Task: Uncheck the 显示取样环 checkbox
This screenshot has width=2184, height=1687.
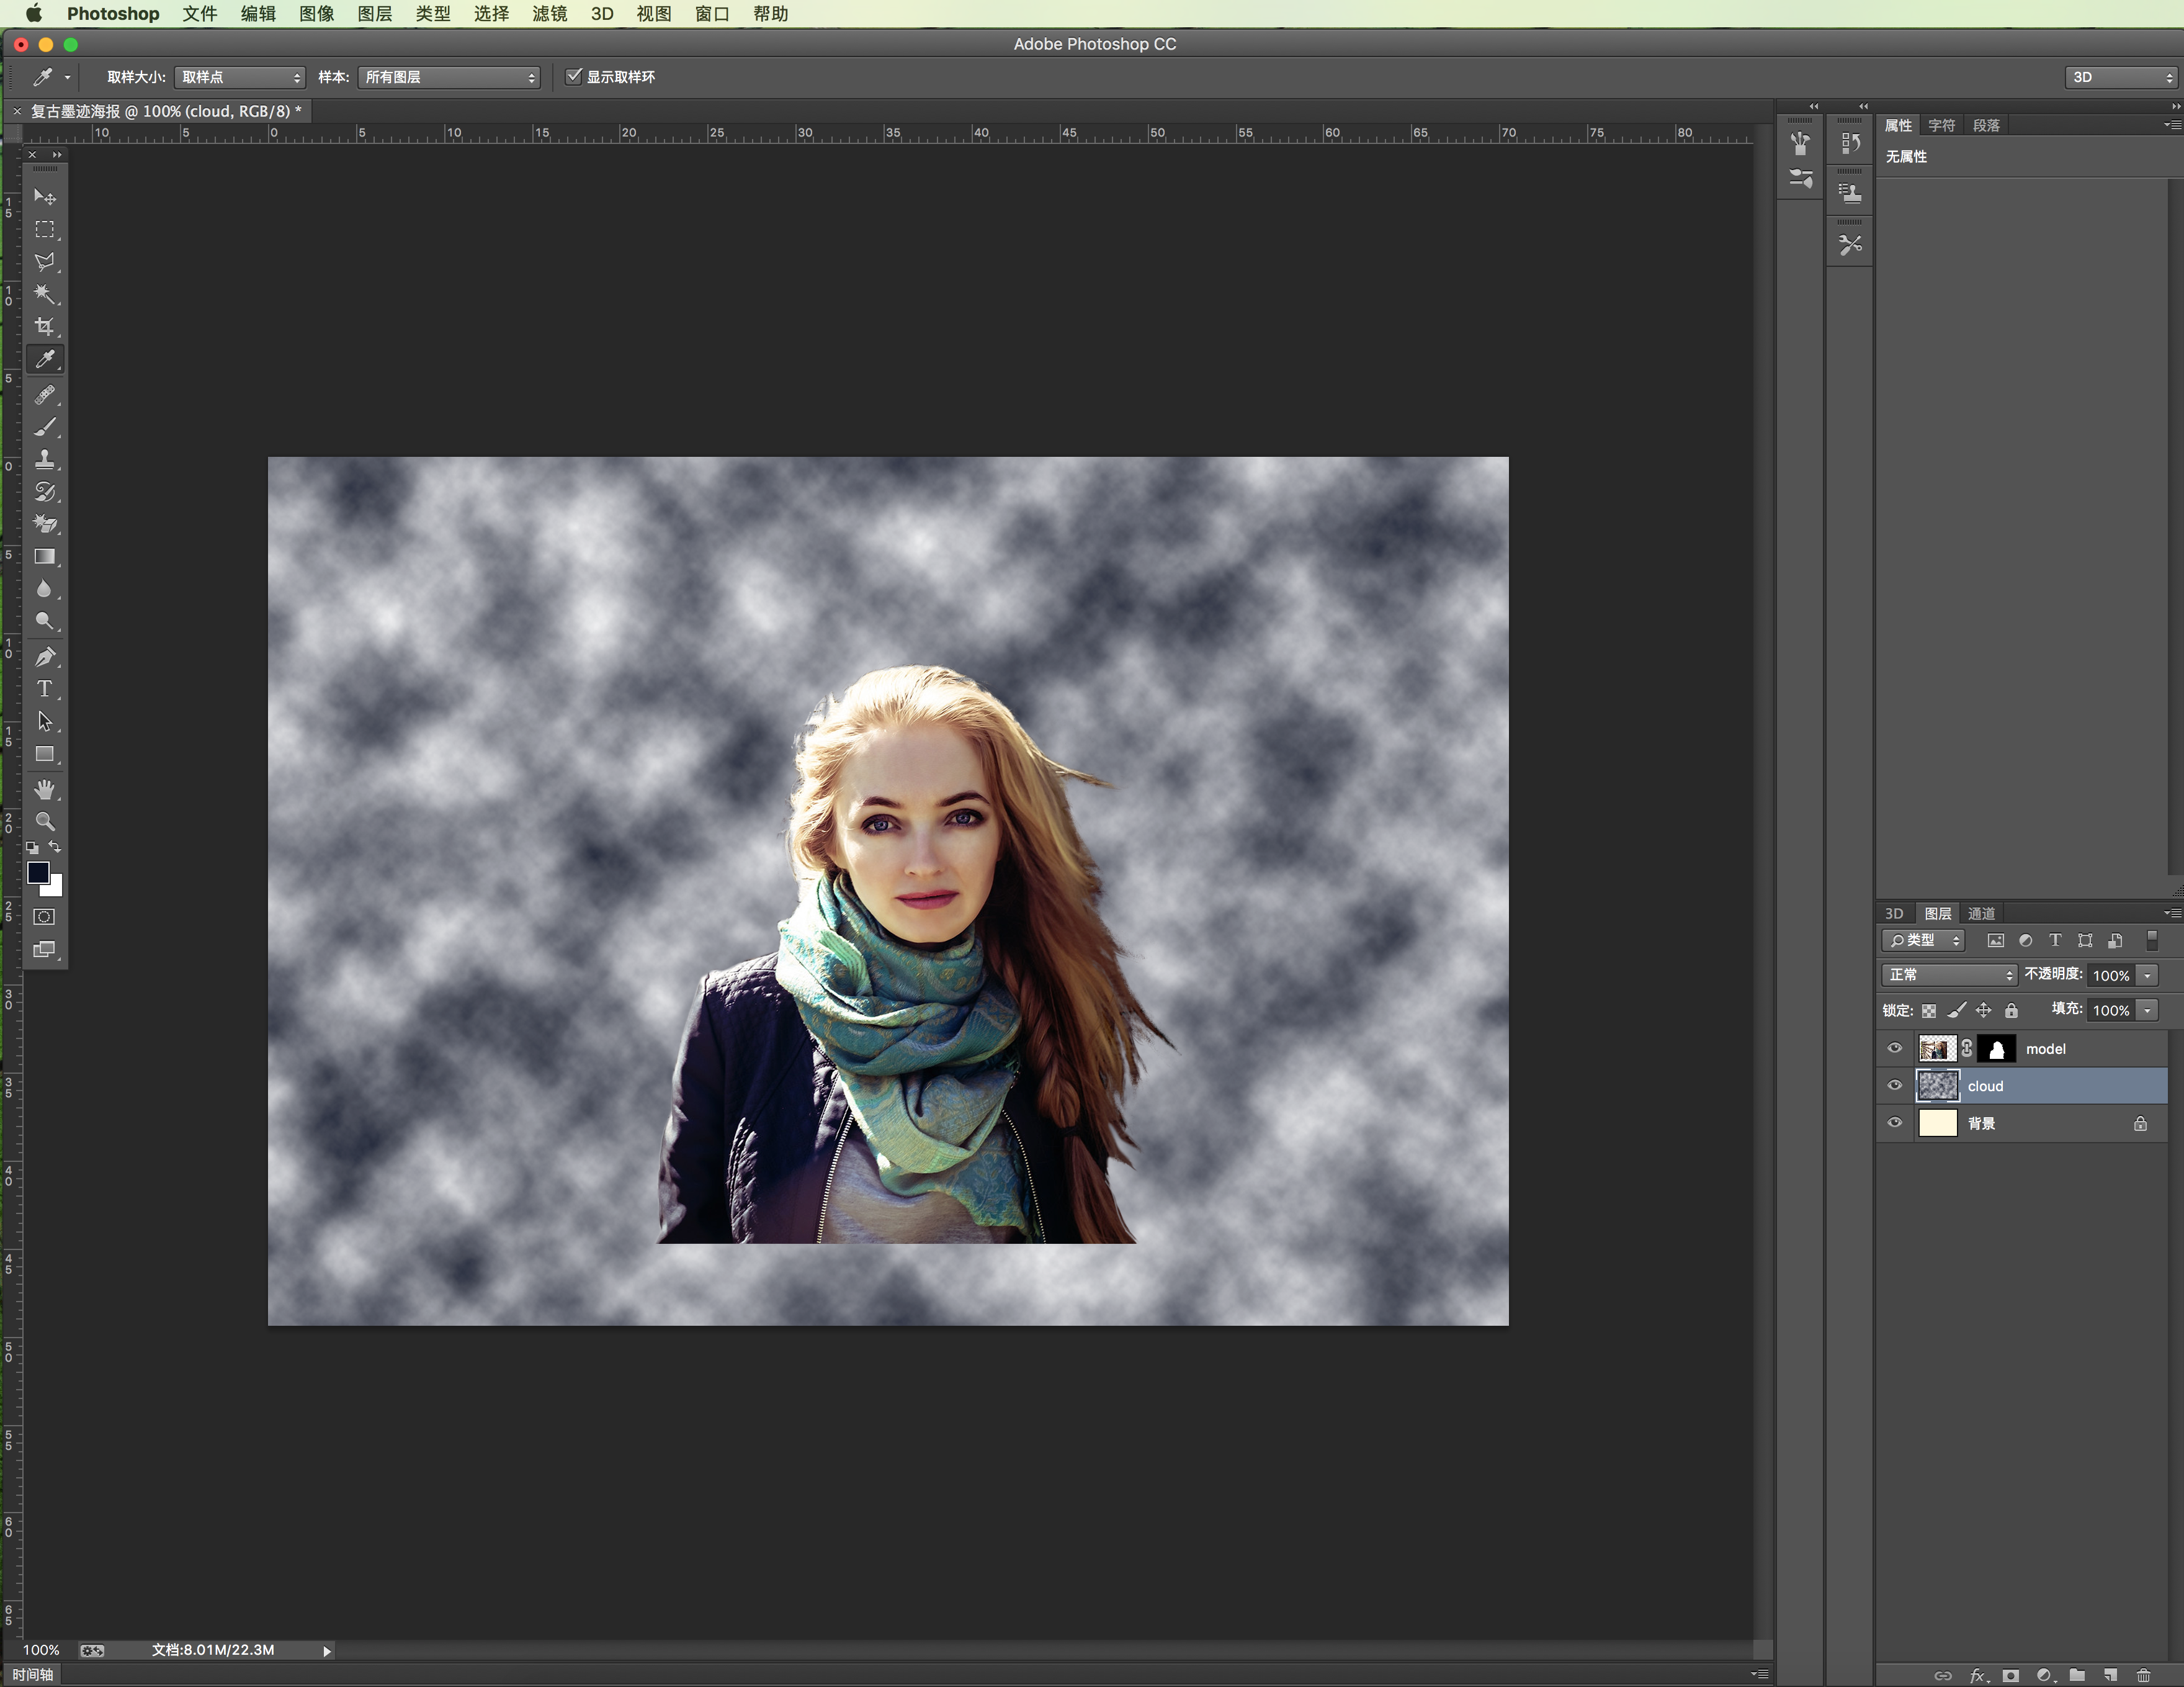Action: click(x=574, y=76)
